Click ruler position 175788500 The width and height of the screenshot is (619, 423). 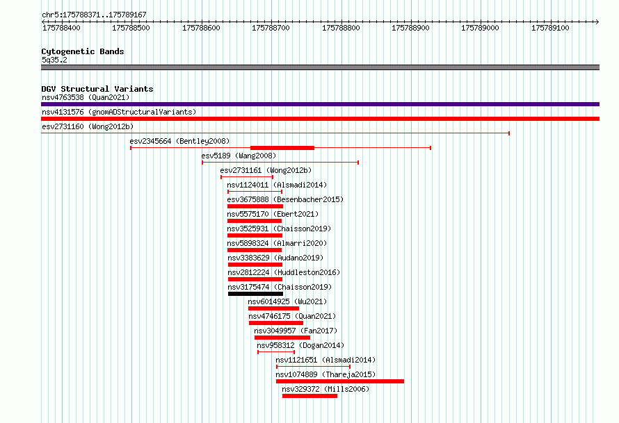(x=131, y=28)
